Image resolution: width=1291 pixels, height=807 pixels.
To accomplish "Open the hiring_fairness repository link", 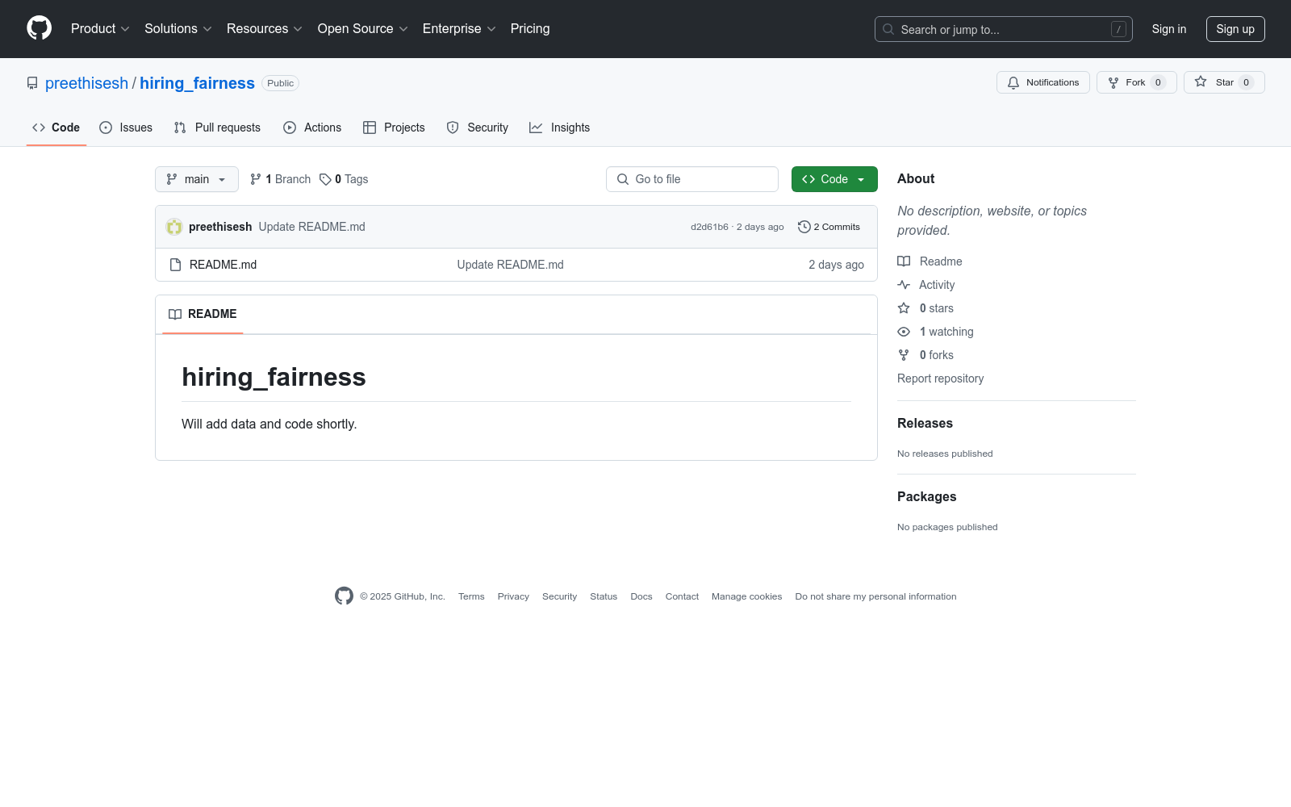I will coord(197,83).
